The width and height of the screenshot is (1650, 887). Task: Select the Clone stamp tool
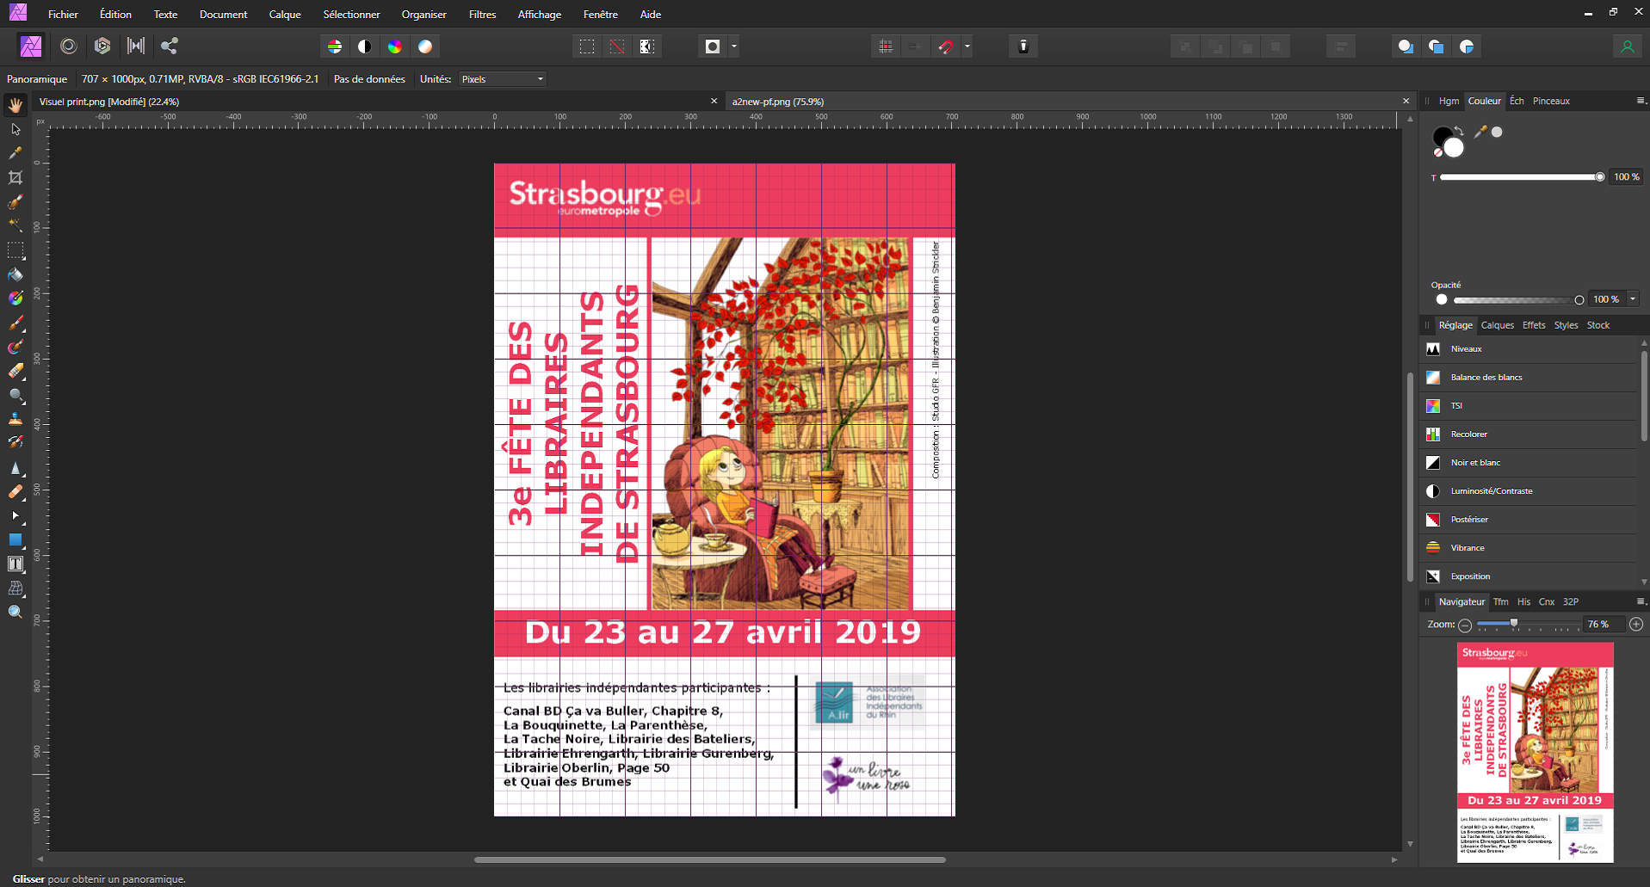point(15,419)
